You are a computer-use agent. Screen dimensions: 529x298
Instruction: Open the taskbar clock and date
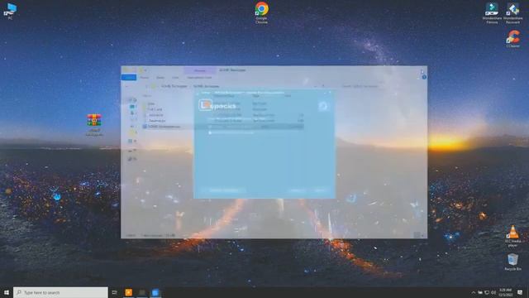505,292
